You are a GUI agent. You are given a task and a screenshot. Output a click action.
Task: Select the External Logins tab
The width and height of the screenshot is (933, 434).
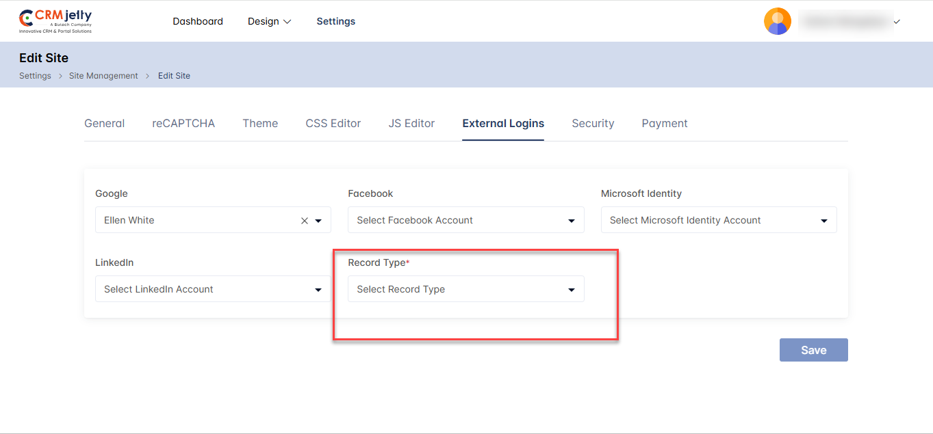pyautogui.click(x=503, y=124)
